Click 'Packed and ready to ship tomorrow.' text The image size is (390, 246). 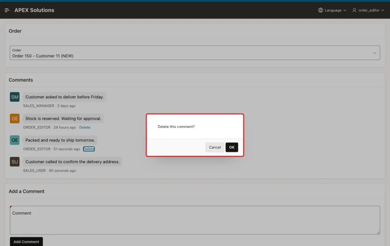click(60, 140)
